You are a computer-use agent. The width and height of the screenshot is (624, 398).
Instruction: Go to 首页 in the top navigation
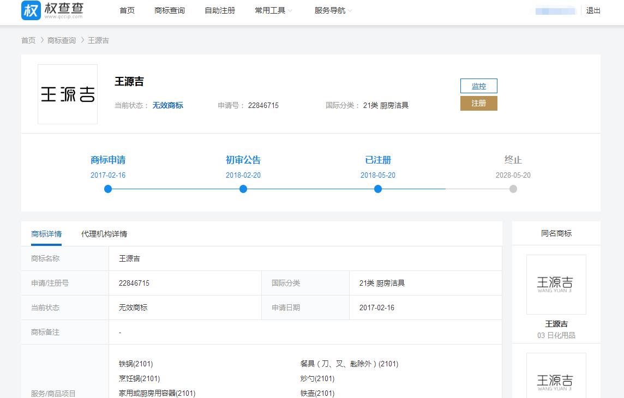(127, 11)
